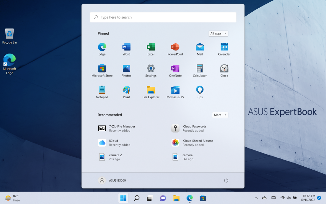Select the Microsoft Edge desktop shortcut

point(9,64)
